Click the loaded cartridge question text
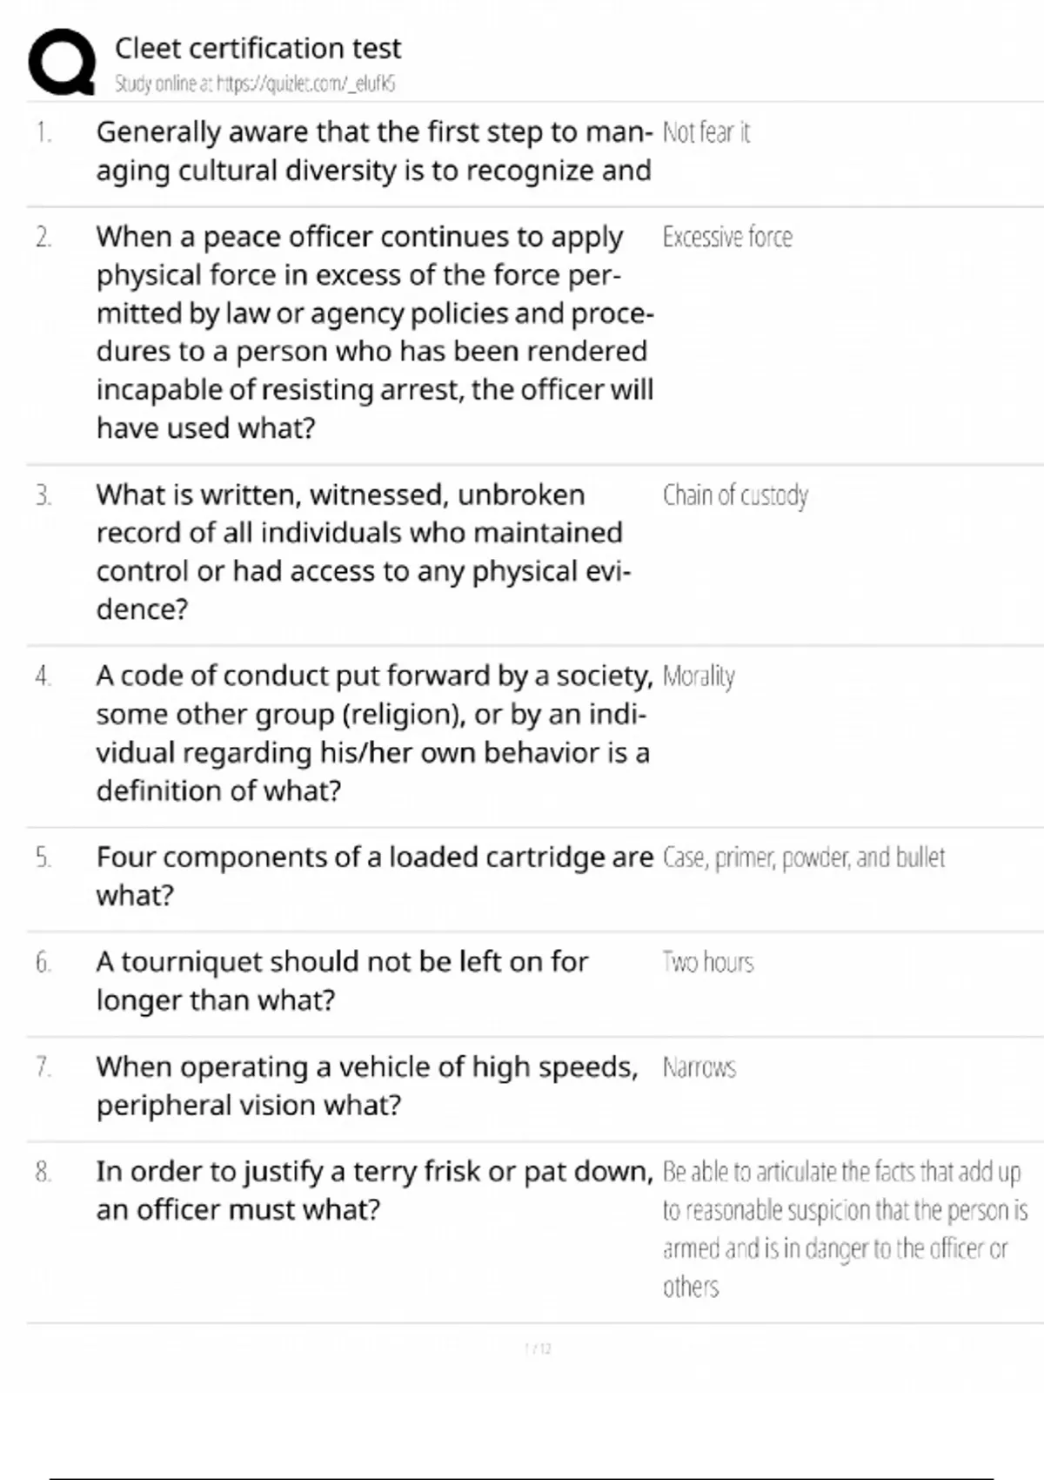The width and height of the screenshot is (1044, 1480). (374, 876)
